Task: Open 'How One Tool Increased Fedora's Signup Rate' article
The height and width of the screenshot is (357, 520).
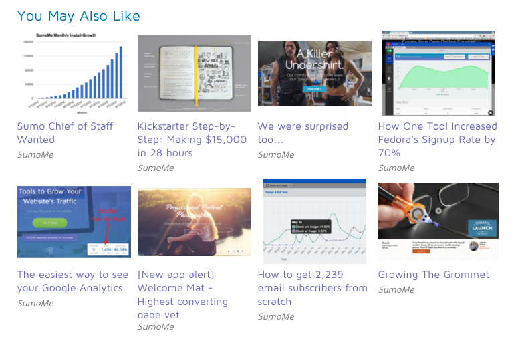Action: [437, 139]
